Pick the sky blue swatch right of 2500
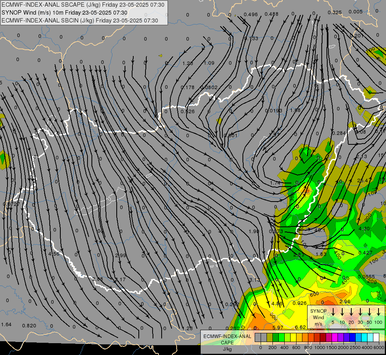 pos(358,337)
